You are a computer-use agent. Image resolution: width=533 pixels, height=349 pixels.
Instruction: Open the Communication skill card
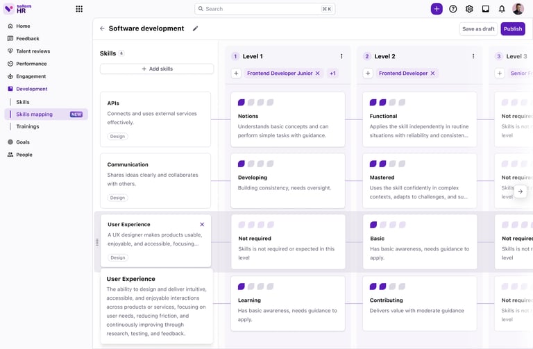tap(155, 181)
